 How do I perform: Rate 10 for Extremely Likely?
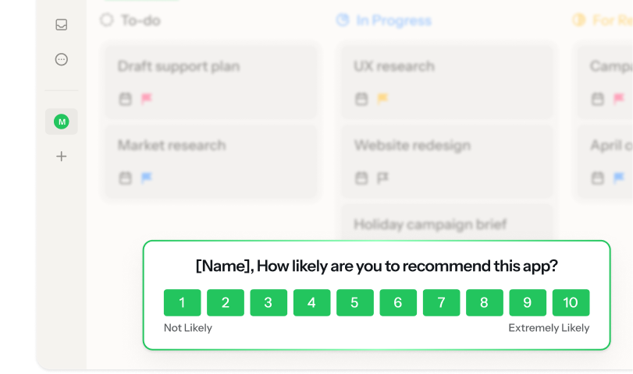click(x=571, y=303)
